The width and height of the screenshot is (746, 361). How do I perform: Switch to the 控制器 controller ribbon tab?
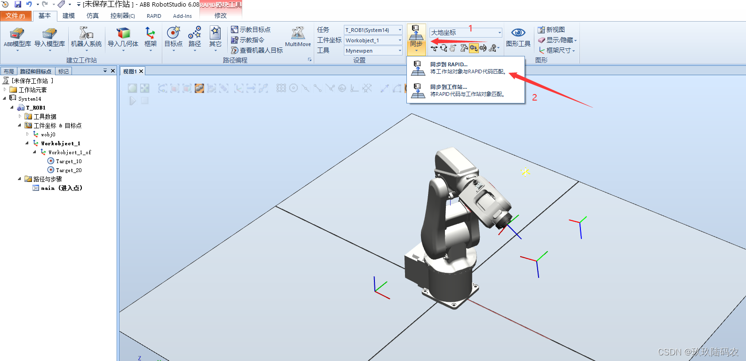[x=122, y=16]
